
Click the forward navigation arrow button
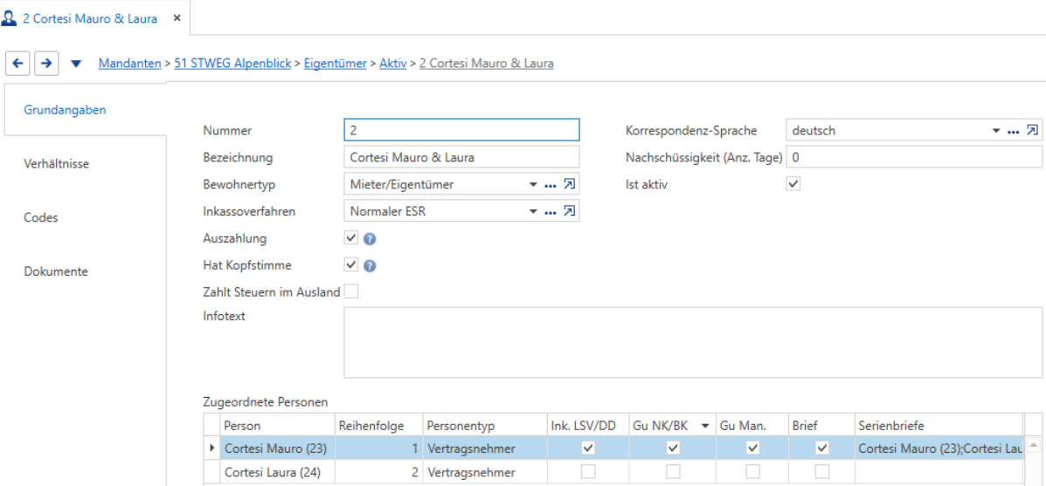[x=46, y=63]
